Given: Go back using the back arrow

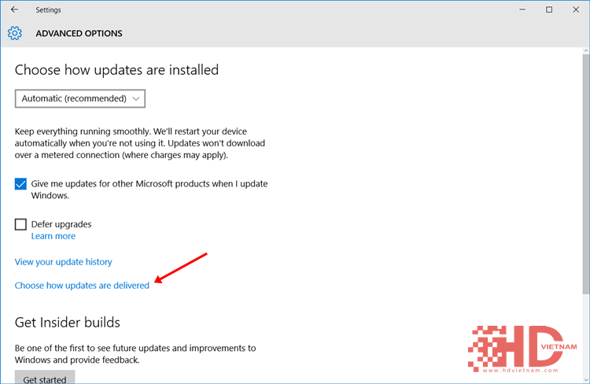Looking at the screenshot, I should (x=14, y=9).
